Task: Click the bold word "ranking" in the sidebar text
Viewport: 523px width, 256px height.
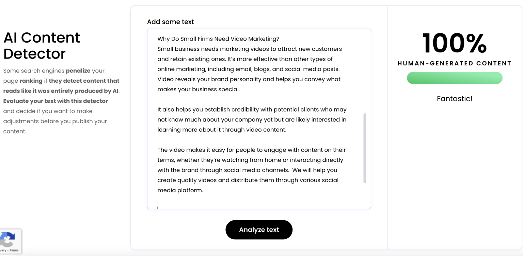Action: pos(31,81)
